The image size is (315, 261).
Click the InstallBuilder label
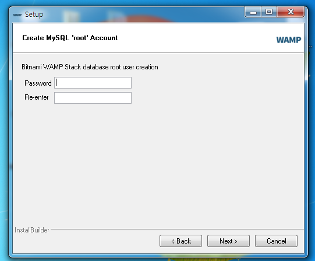(32, 230)
